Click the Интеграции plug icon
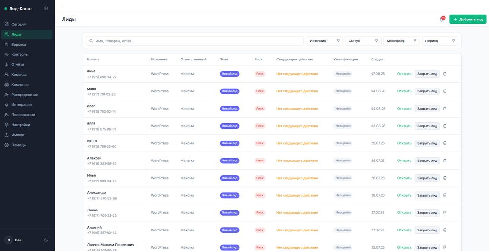This screenshot has height=251, width=489. pyautogui.click(x=6, y=105)
